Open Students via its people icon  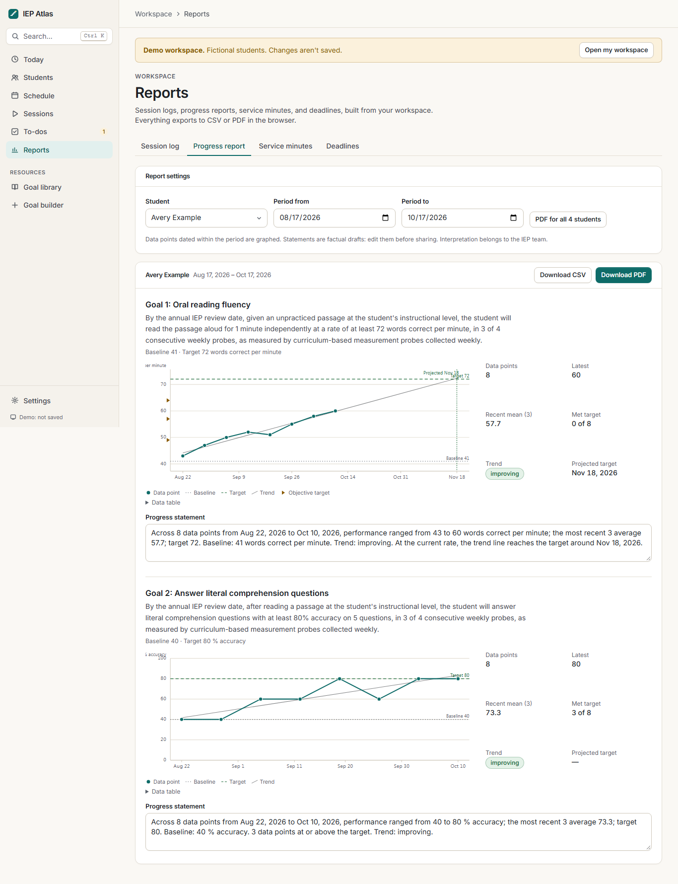[x=15, y=77]
